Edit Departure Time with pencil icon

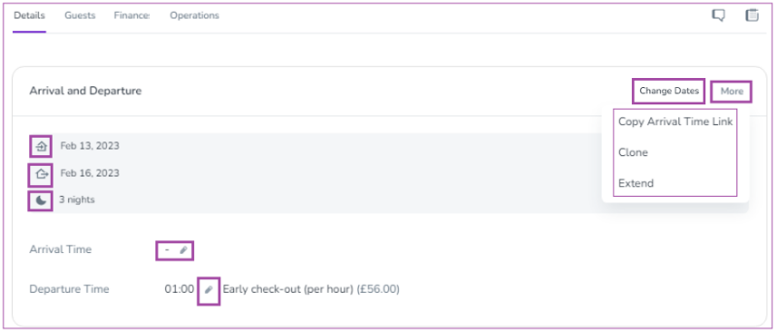(x=209, y=289)
